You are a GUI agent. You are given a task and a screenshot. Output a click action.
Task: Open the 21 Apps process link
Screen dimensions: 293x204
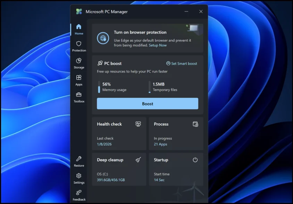tap(160, 144)
